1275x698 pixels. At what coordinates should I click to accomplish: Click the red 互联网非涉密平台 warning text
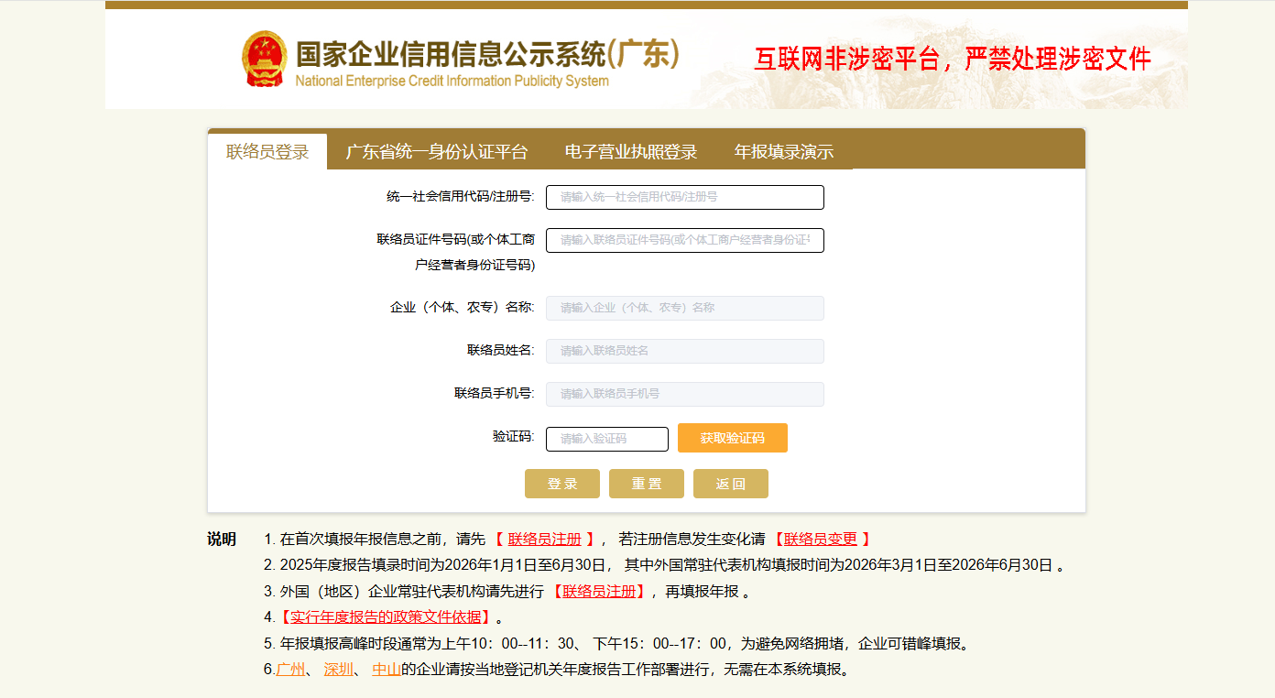tap(953, 59)
